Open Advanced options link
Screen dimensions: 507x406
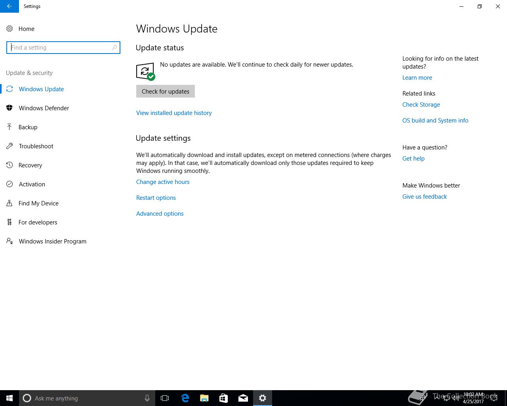tap(160, 214)
